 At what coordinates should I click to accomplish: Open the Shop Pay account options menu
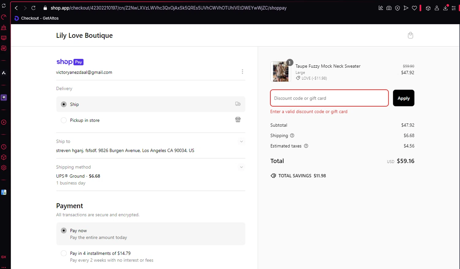242,71
